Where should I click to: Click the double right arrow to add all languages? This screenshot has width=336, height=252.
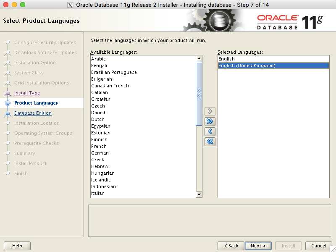(210, 121)
